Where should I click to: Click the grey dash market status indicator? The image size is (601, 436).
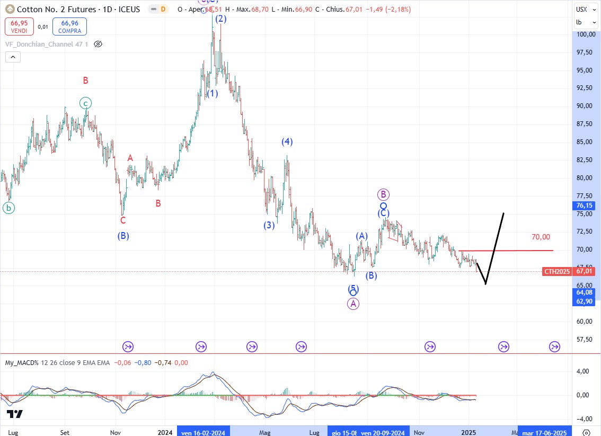[154, 9]
